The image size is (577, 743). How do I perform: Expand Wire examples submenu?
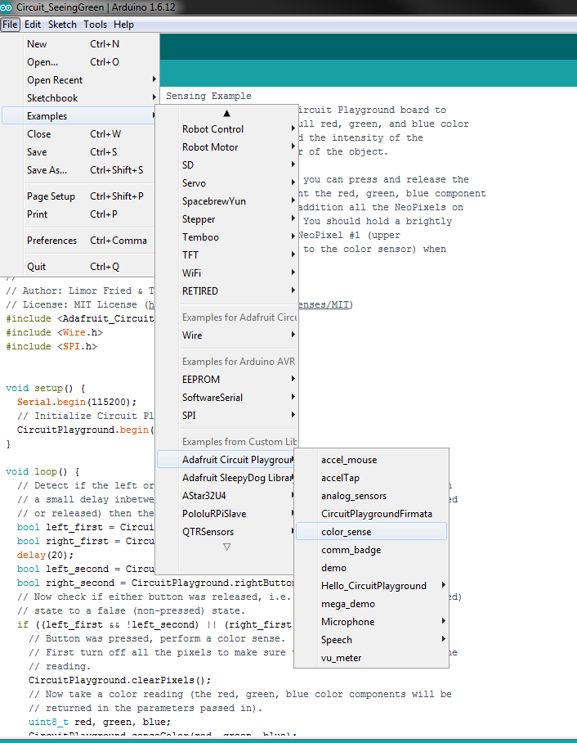click(x=226, y=335)
